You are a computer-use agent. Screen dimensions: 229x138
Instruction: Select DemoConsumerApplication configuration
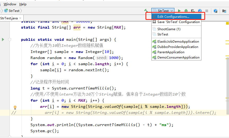pyautogui.click(x=177, y=57)
